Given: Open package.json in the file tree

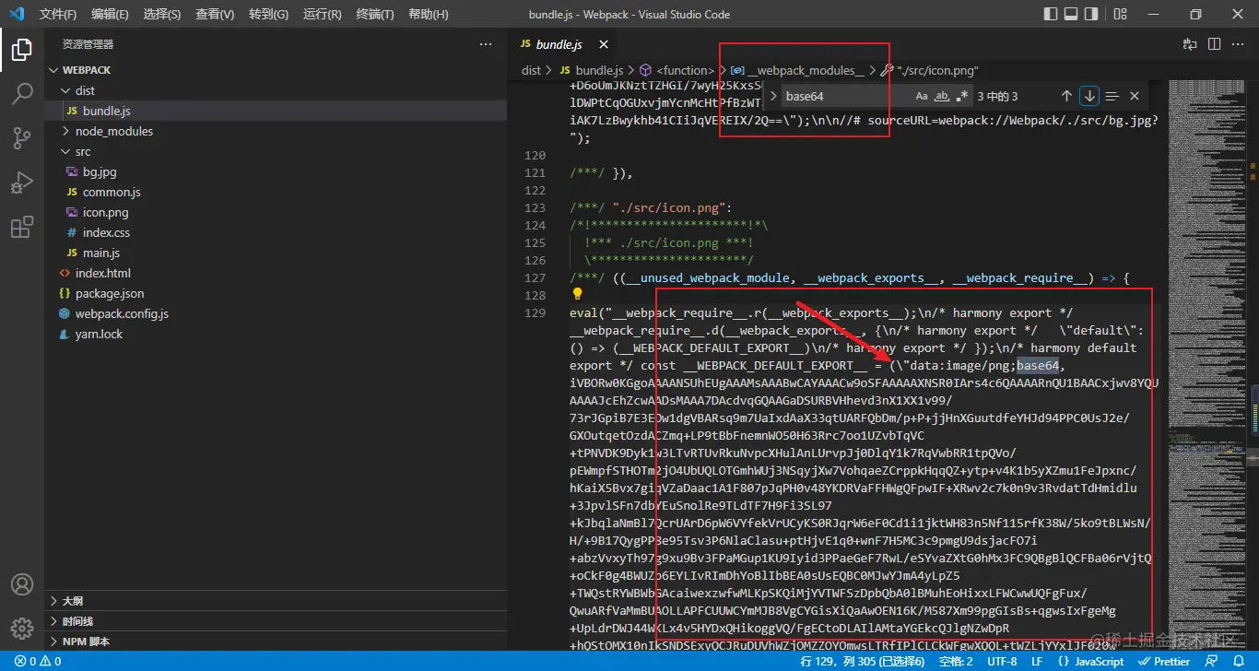Looking at the screenshot, I should click(x=110, y=293).
